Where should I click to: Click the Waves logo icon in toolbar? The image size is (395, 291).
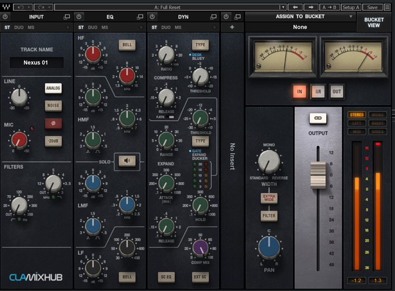click(6, 7)
